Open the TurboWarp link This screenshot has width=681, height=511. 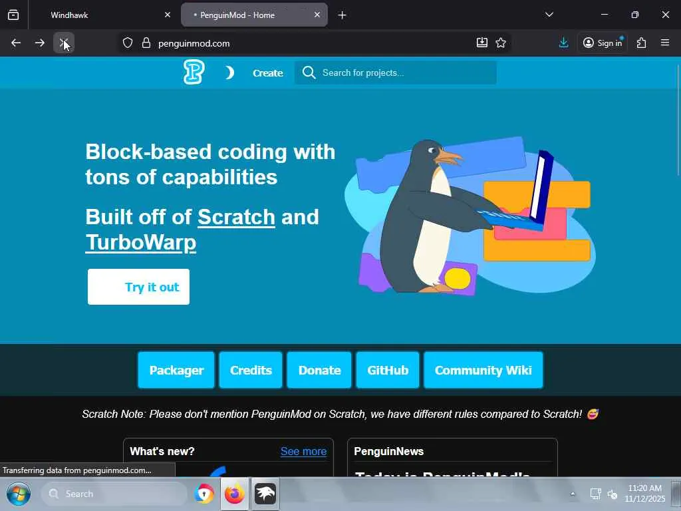141,242
